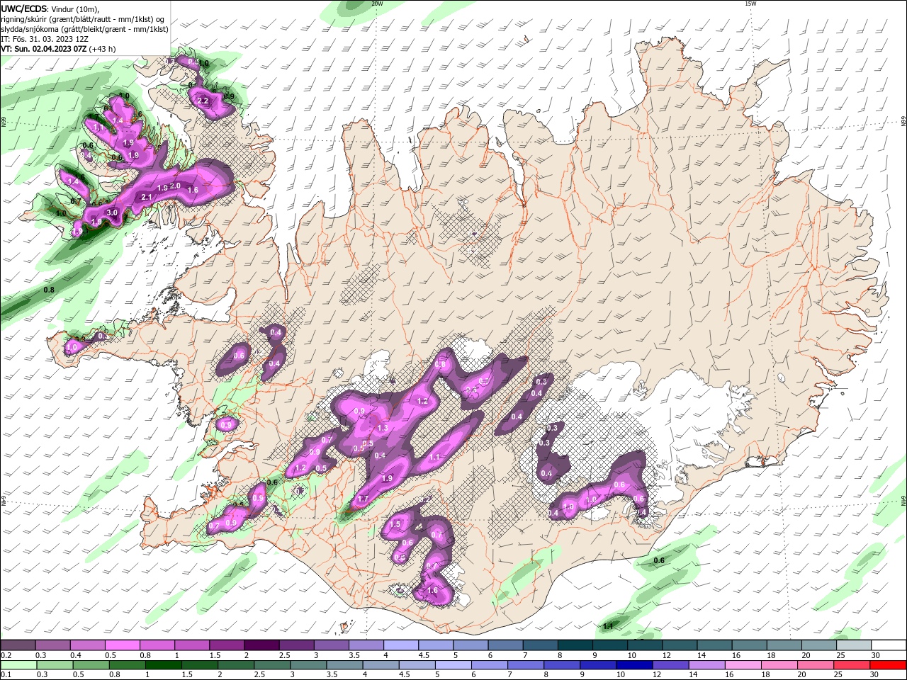The height and width of the screenshot is (680, 907).
Task: Click the '2.2' snowfall value label
Action: 202,101
